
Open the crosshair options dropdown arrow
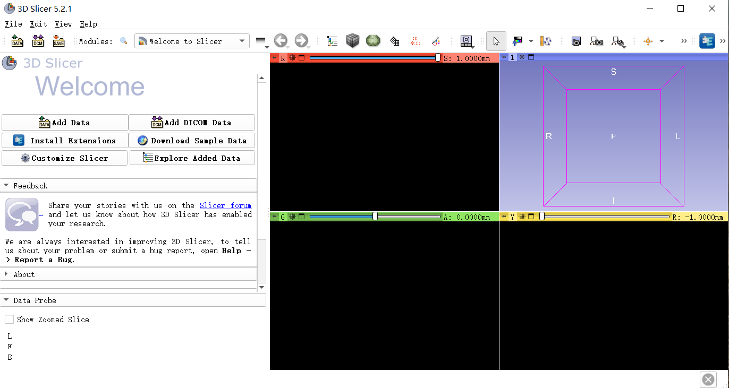pos(662,41)
